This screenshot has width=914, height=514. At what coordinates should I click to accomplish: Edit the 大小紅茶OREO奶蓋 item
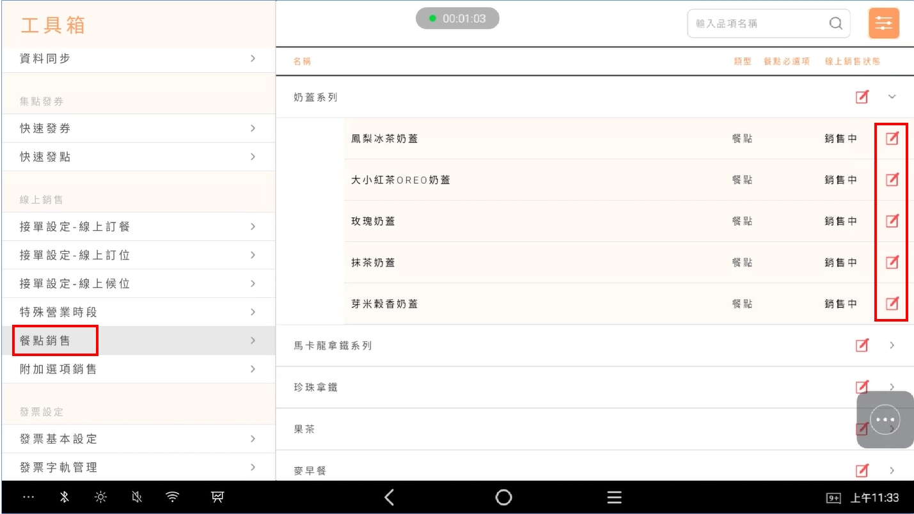point(892,180)
